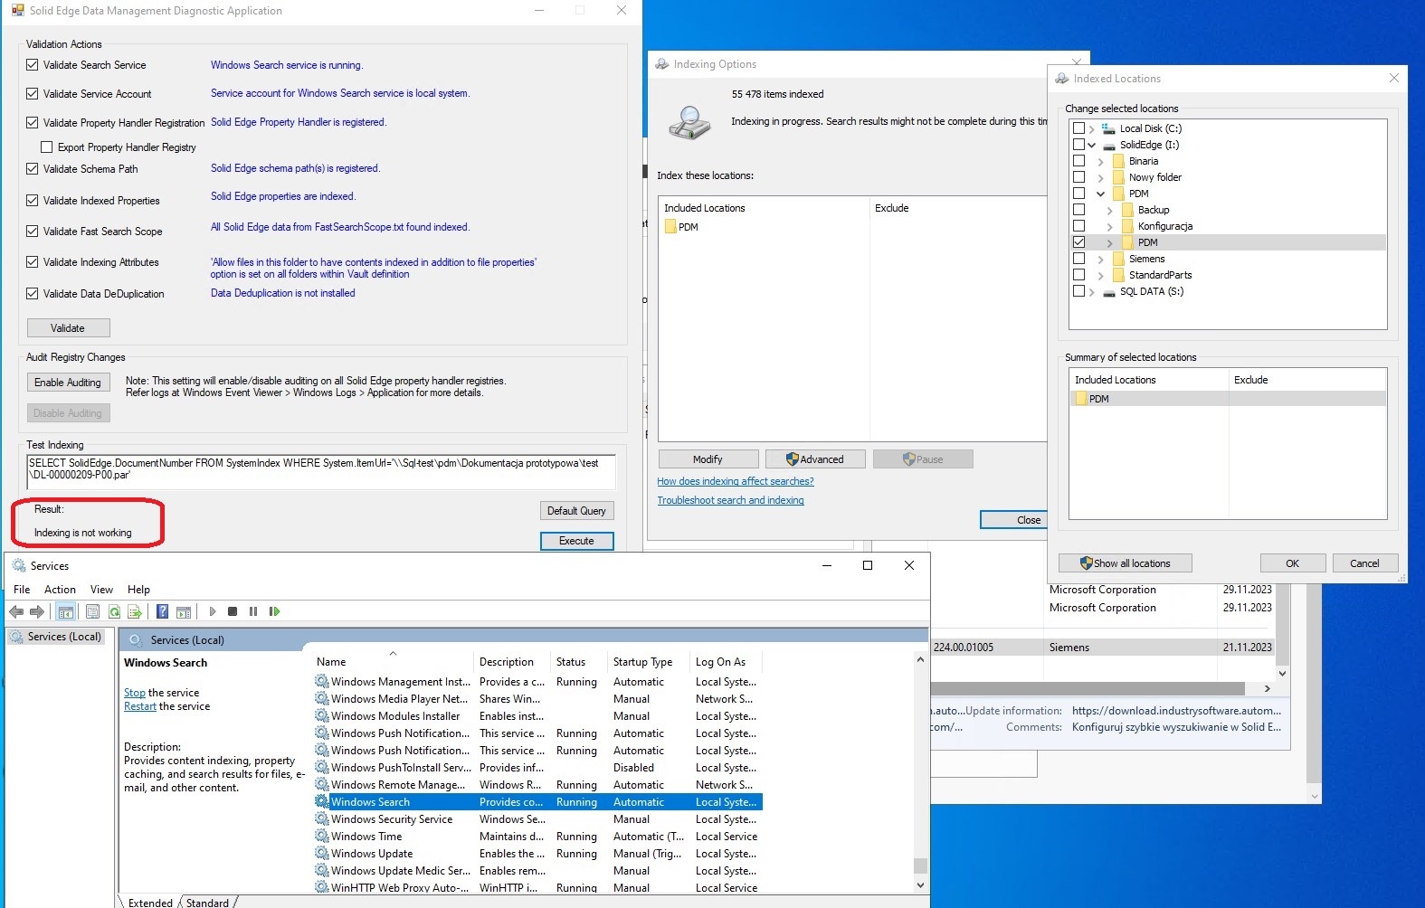Click Export List icon in Services toolbar
Screen dimensions: 1425x908
135,612
